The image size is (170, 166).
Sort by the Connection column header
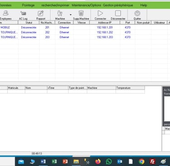[x=64, y=23]
